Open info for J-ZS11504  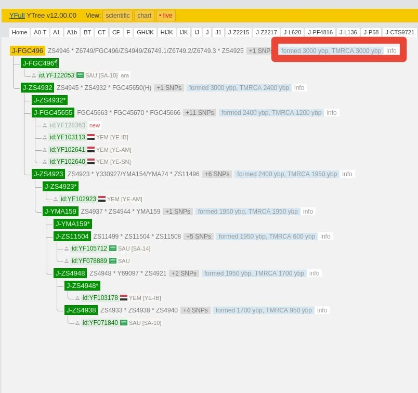point(325,237)
